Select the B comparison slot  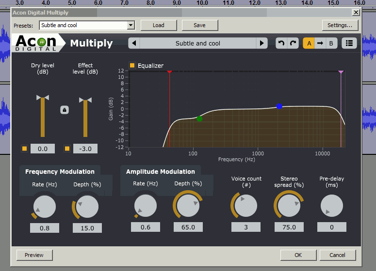(331, 43)
